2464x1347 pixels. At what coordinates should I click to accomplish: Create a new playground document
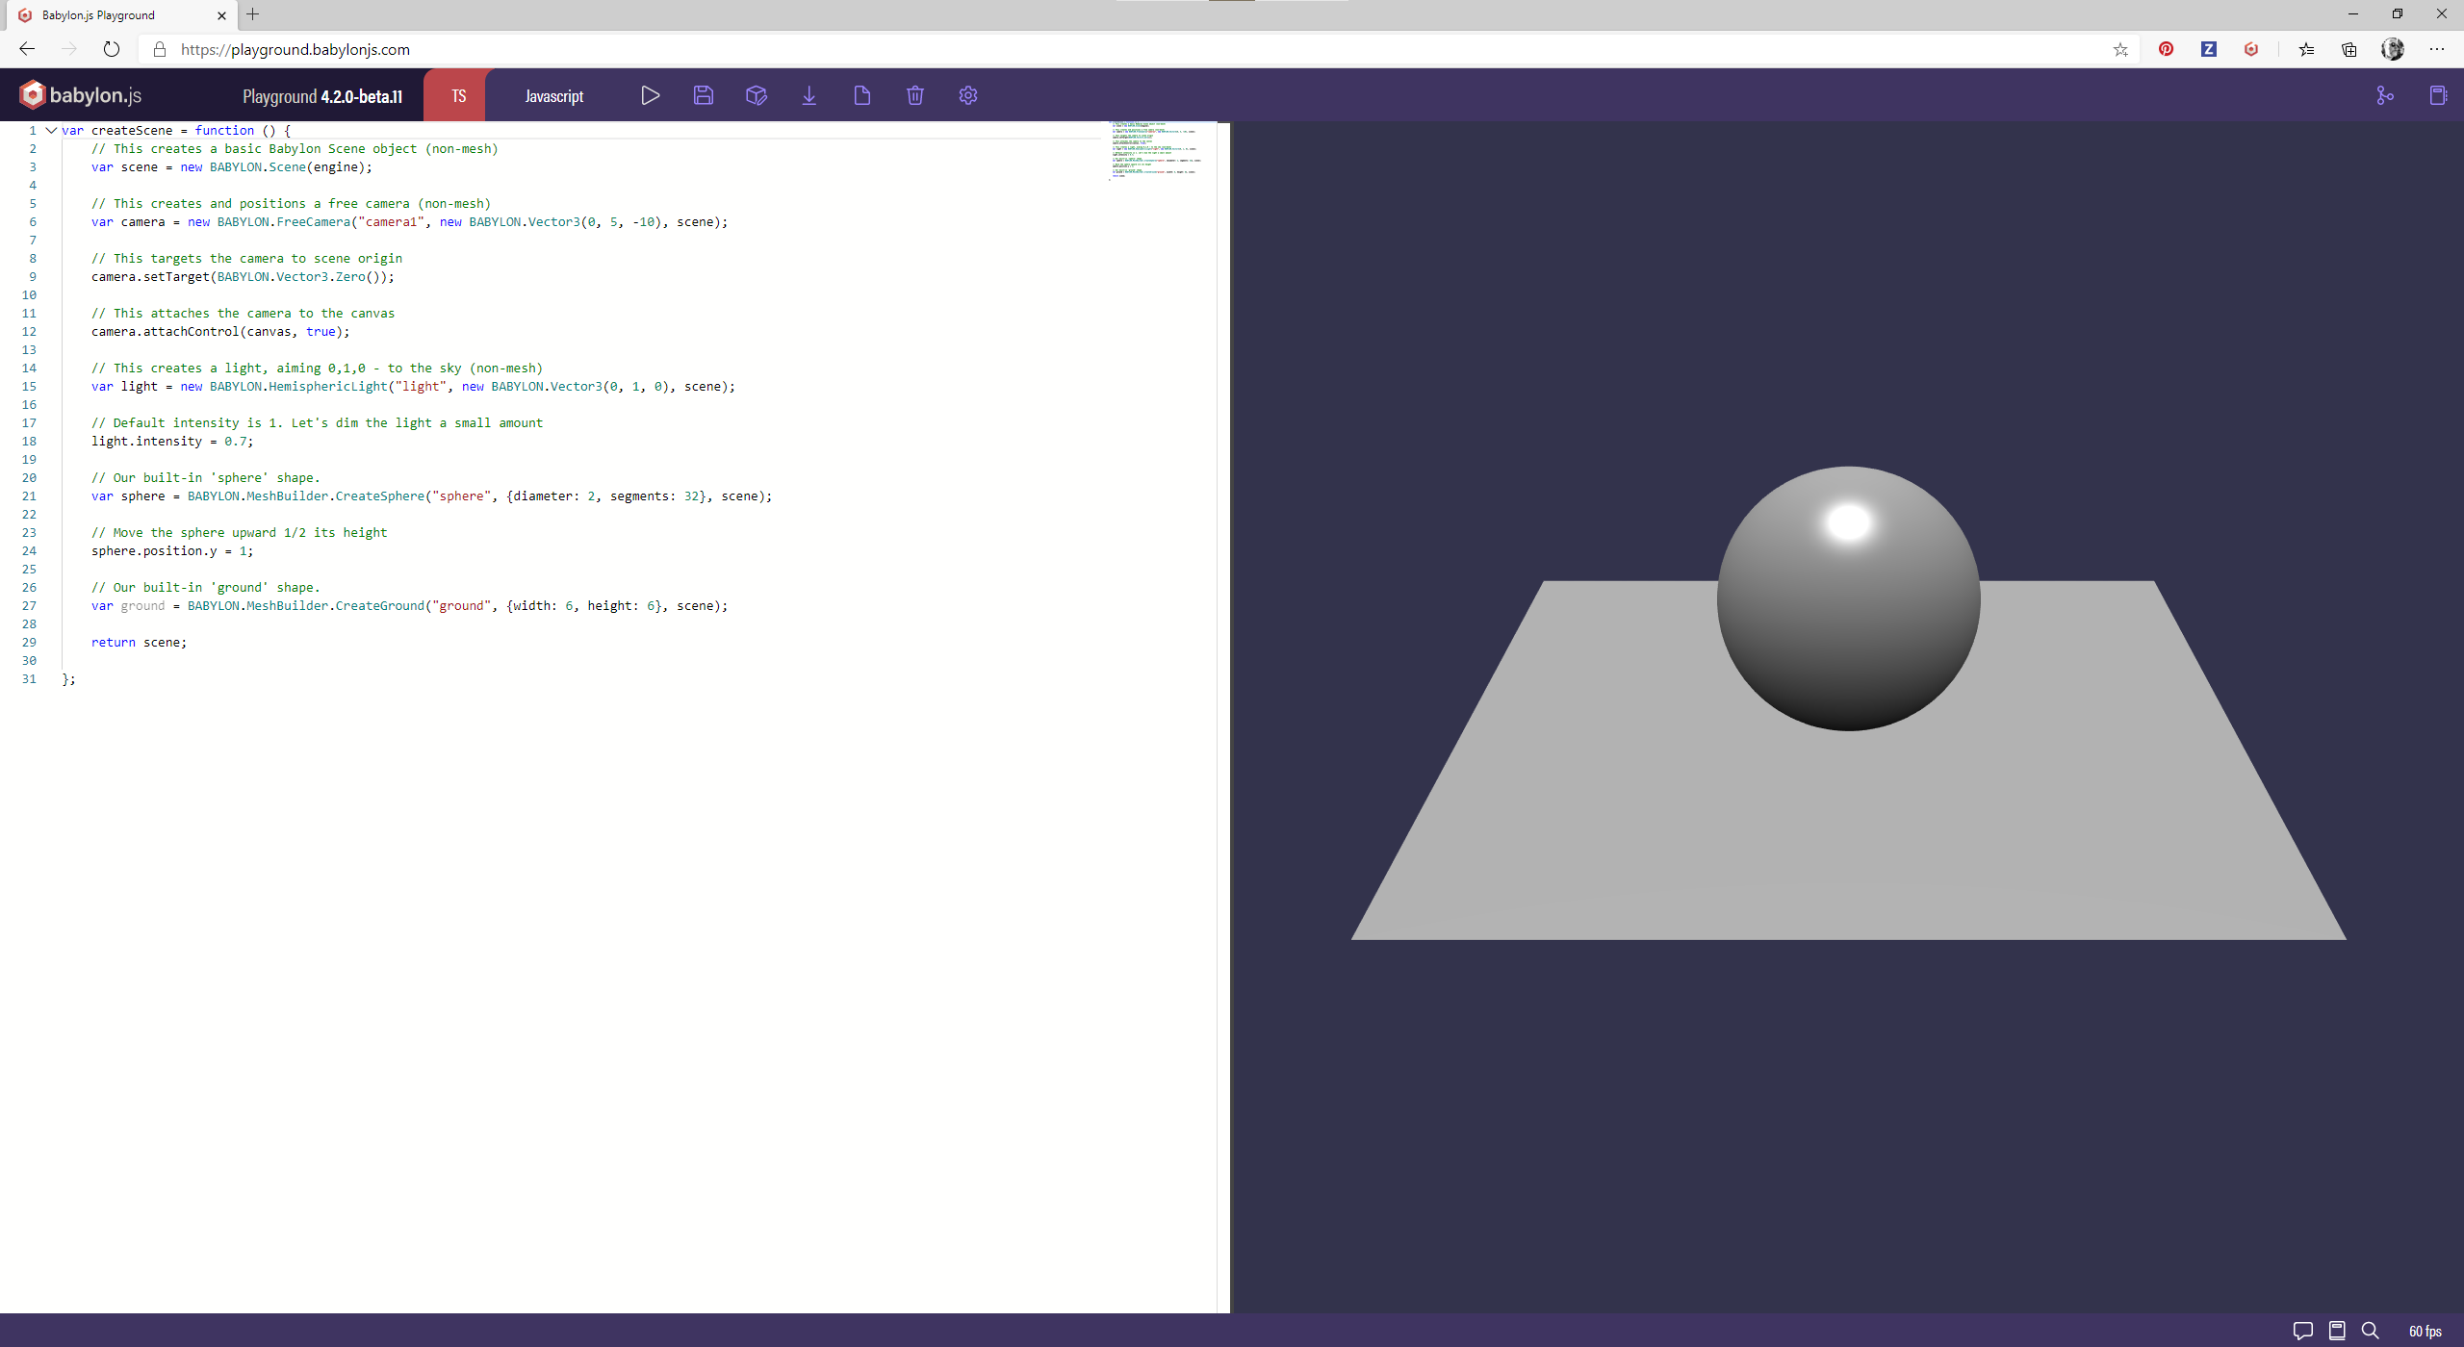pyautogui.click(x=862, y=95)
